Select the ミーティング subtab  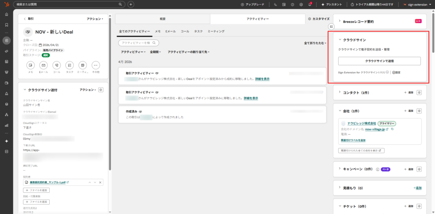pyautogui.click(x=216, y=31)
